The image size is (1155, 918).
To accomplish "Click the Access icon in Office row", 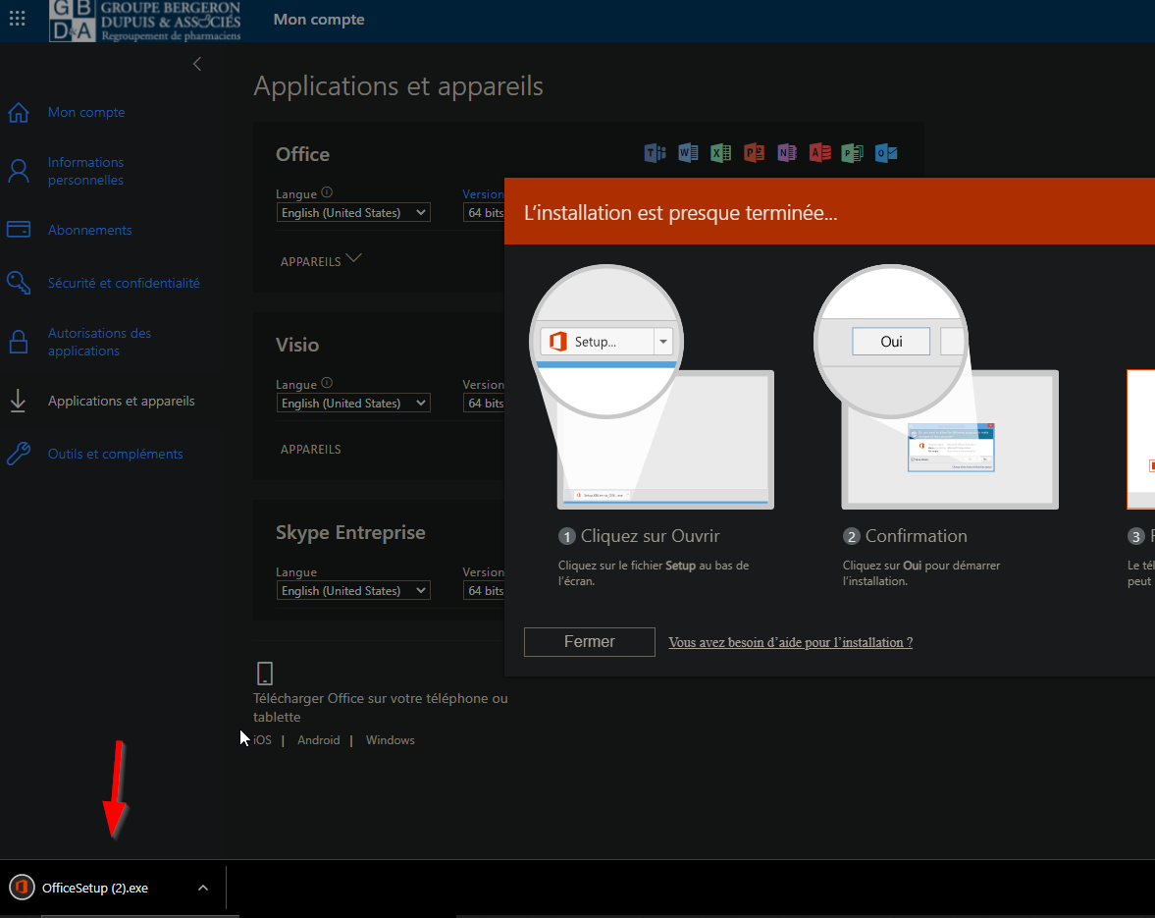I will coord(819,152).
